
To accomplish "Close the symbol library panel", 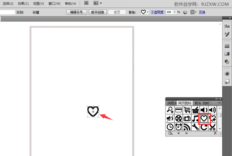I will click(x=220, y=99).
